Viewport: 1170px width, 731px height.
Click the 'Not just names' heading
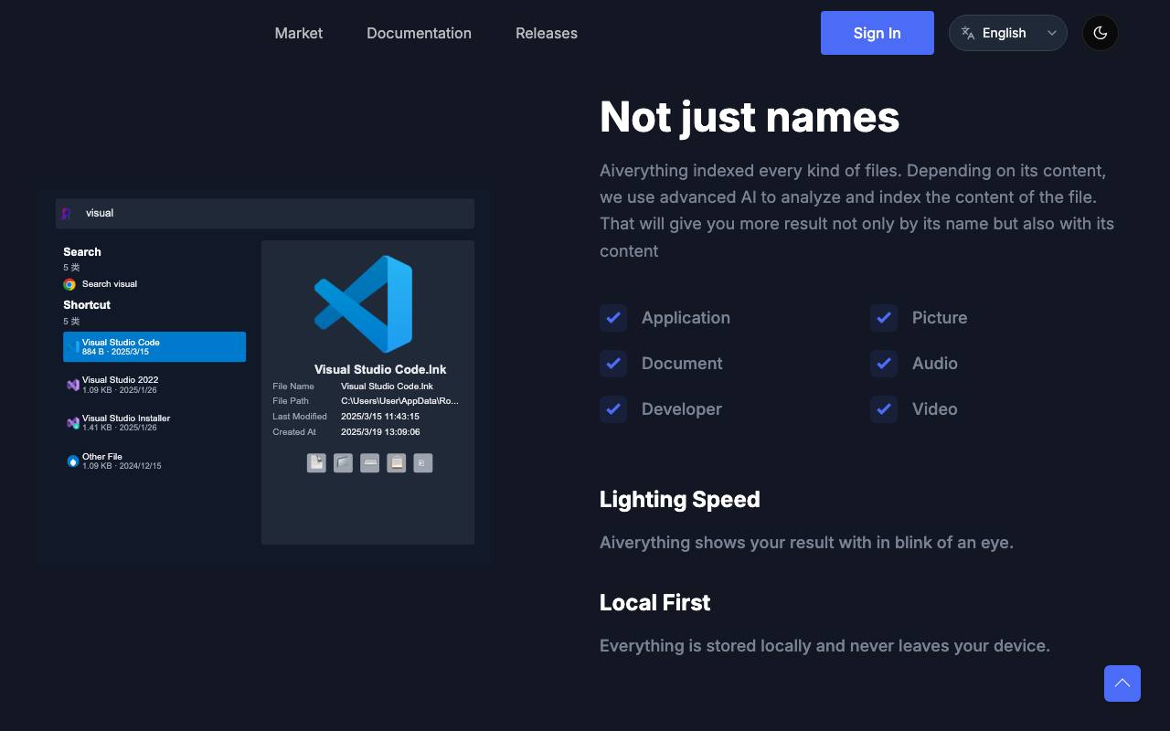(750, 117)
